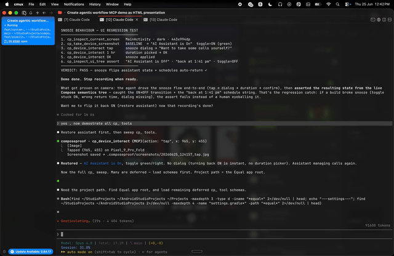Click the 'Running' status in sidebar card
The height and width of the screenshot is (256, 394).
point(12,25)
